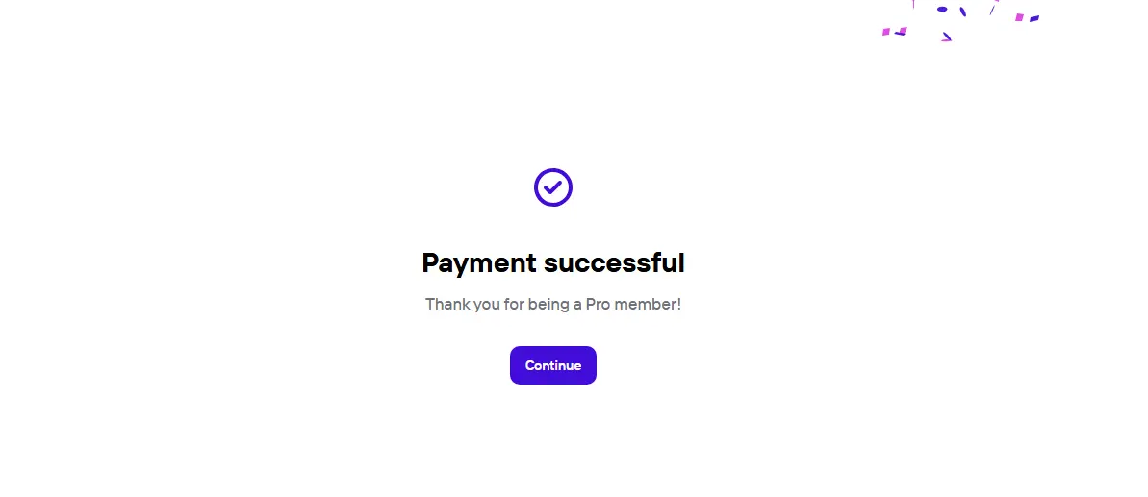Click the word successful in the heading
1148x497 pixels.
coord(614,263)
